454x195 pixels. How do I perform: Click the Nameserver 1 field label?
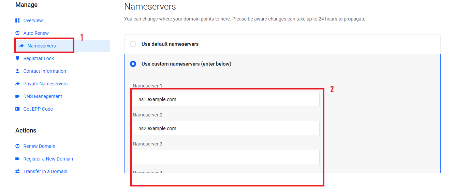(147, 86)
